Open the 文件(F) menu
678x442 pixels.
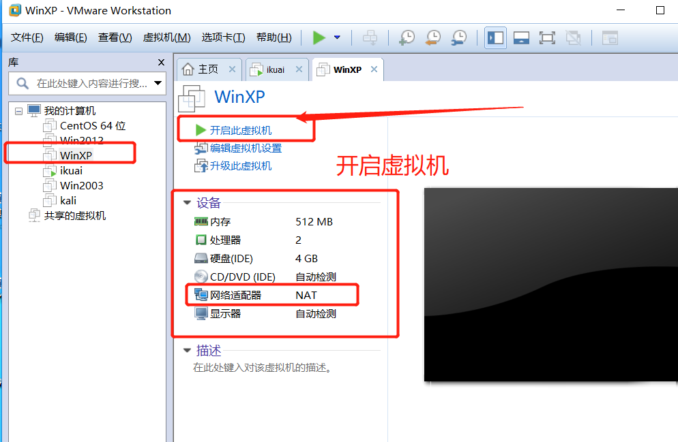click(27, 37)
